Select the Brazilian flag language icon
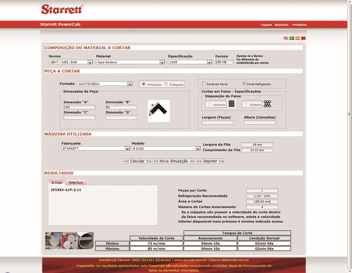Image resolution: width=352 pixels, height=273 pixels. (291, 38)
